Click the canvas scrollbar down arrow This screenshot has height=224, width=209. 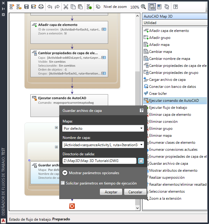tap(137, 208)
